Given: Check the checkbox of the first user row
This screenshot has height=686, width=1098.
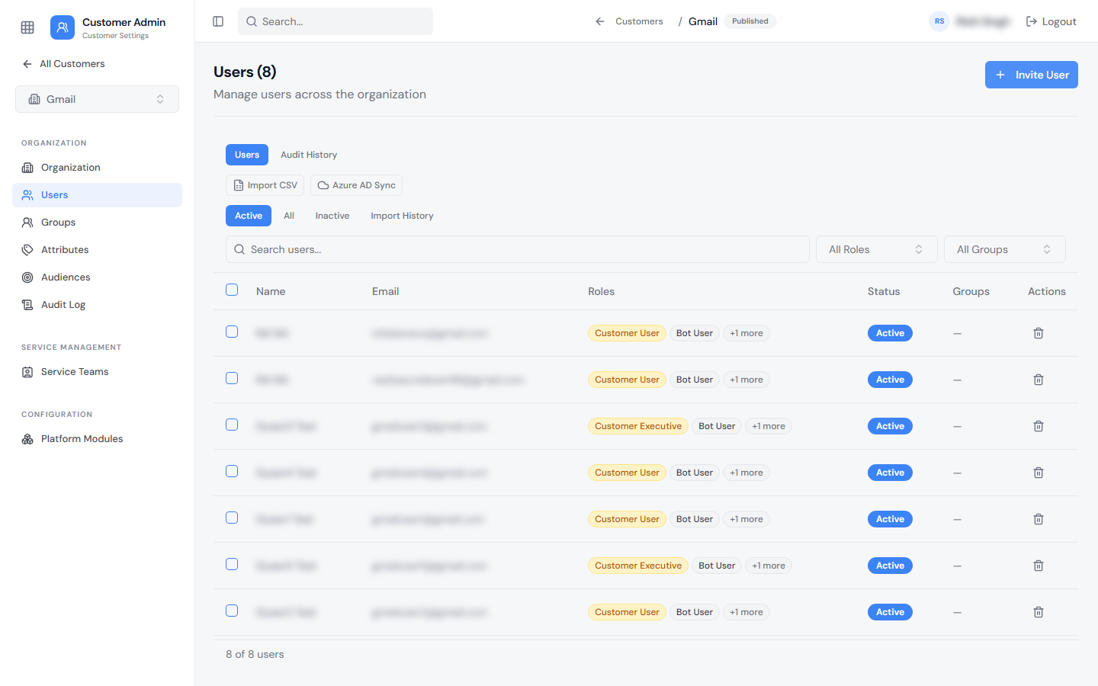Looking at the screenshot, I should [x=232, y=332].
